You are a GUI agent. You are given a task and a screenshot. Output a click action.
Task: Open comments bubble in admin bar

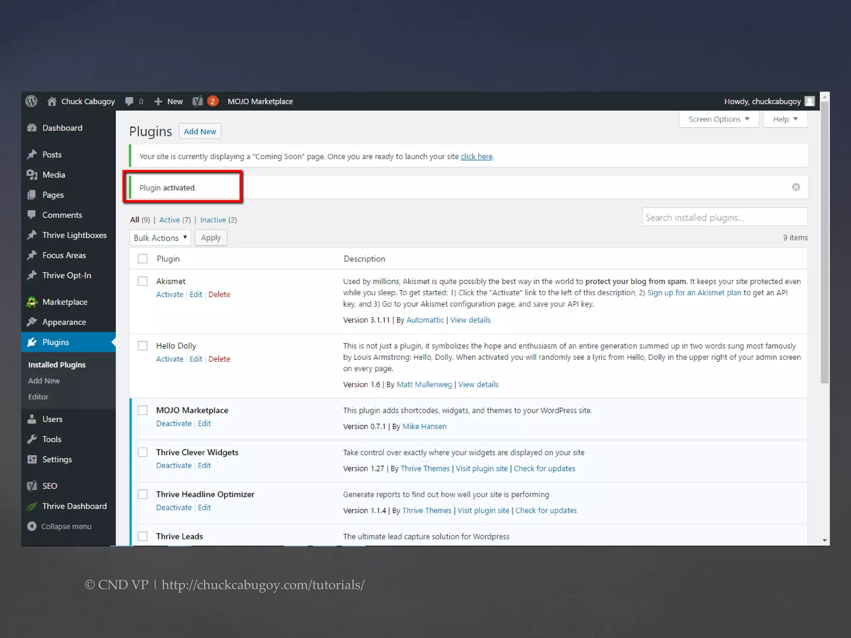pos(129,101)
